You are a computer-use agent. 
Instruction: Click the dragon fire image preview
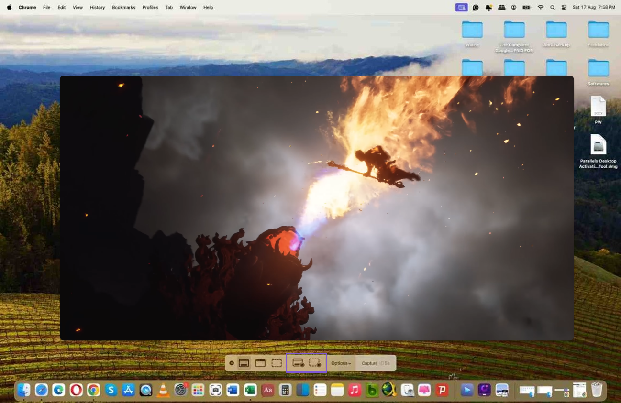click(x=317, y=208)
